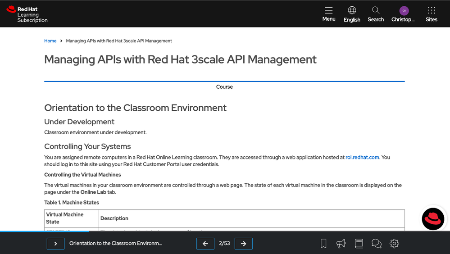
Task: Click the floating Red Hat assistant button
Action: [x=433, y=219]
